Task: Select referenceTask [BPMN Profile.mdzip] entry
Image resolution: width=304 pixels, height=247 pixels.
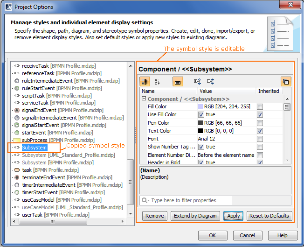Action: (x=62, y=73)
